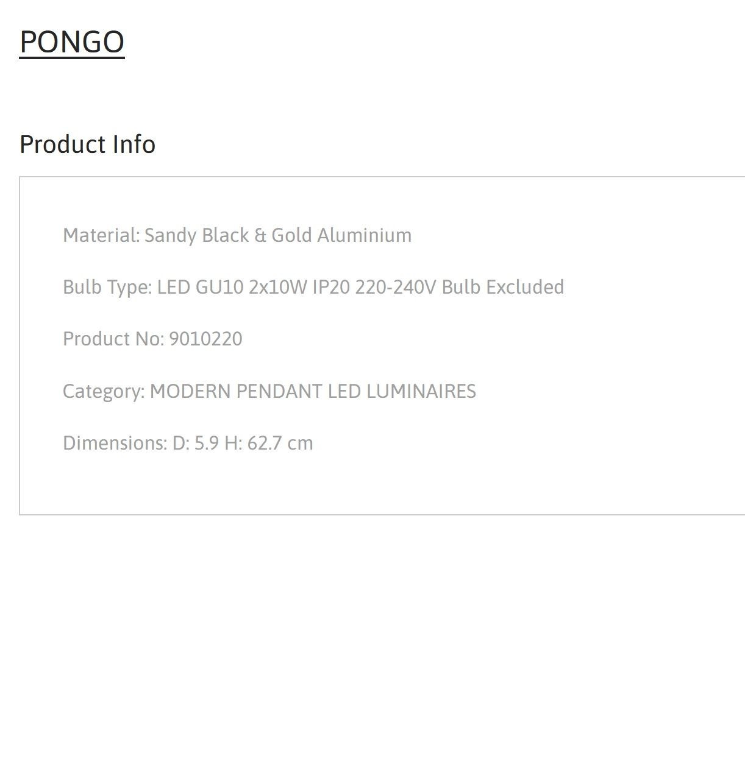
Task: Click the Bulb Excluded text
Action: click(x=503, y=287)
